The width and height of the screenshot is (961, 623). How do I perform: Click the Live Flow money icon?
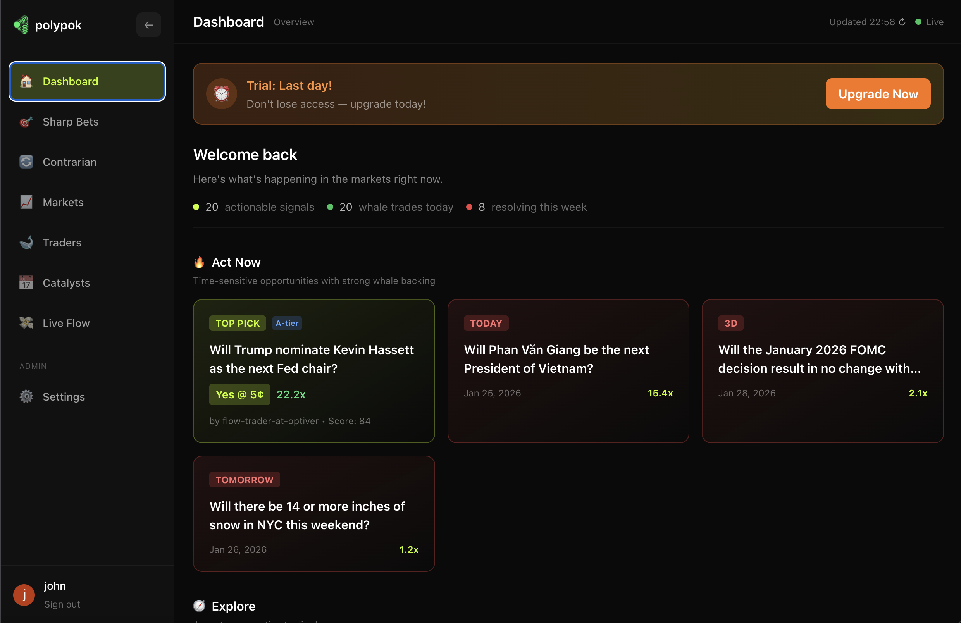(x=26, y=323)
